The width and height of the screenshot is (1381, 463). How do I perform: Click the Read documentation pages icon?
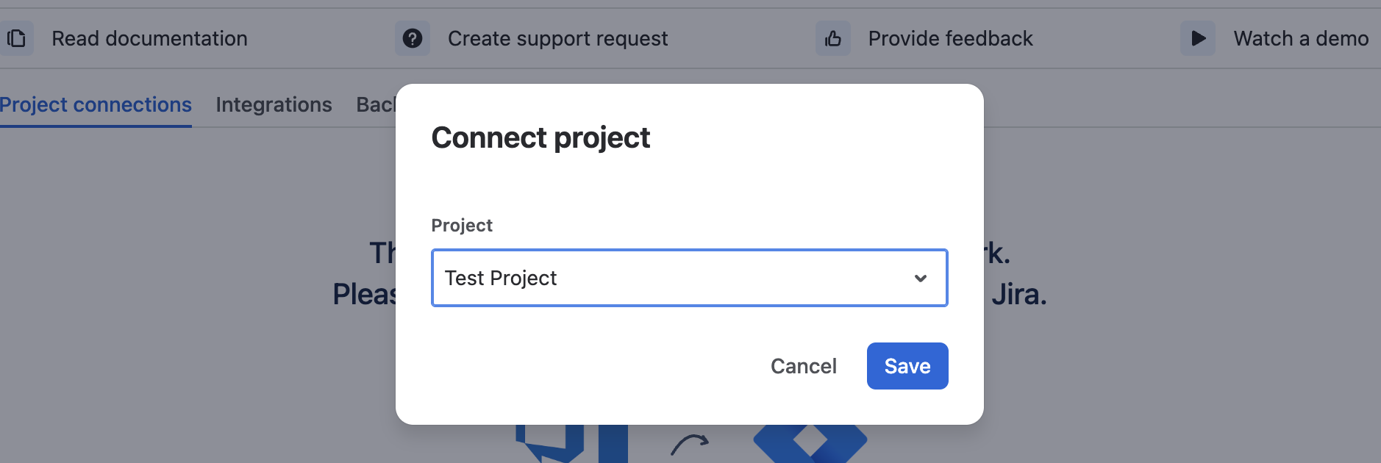(16, 38)
